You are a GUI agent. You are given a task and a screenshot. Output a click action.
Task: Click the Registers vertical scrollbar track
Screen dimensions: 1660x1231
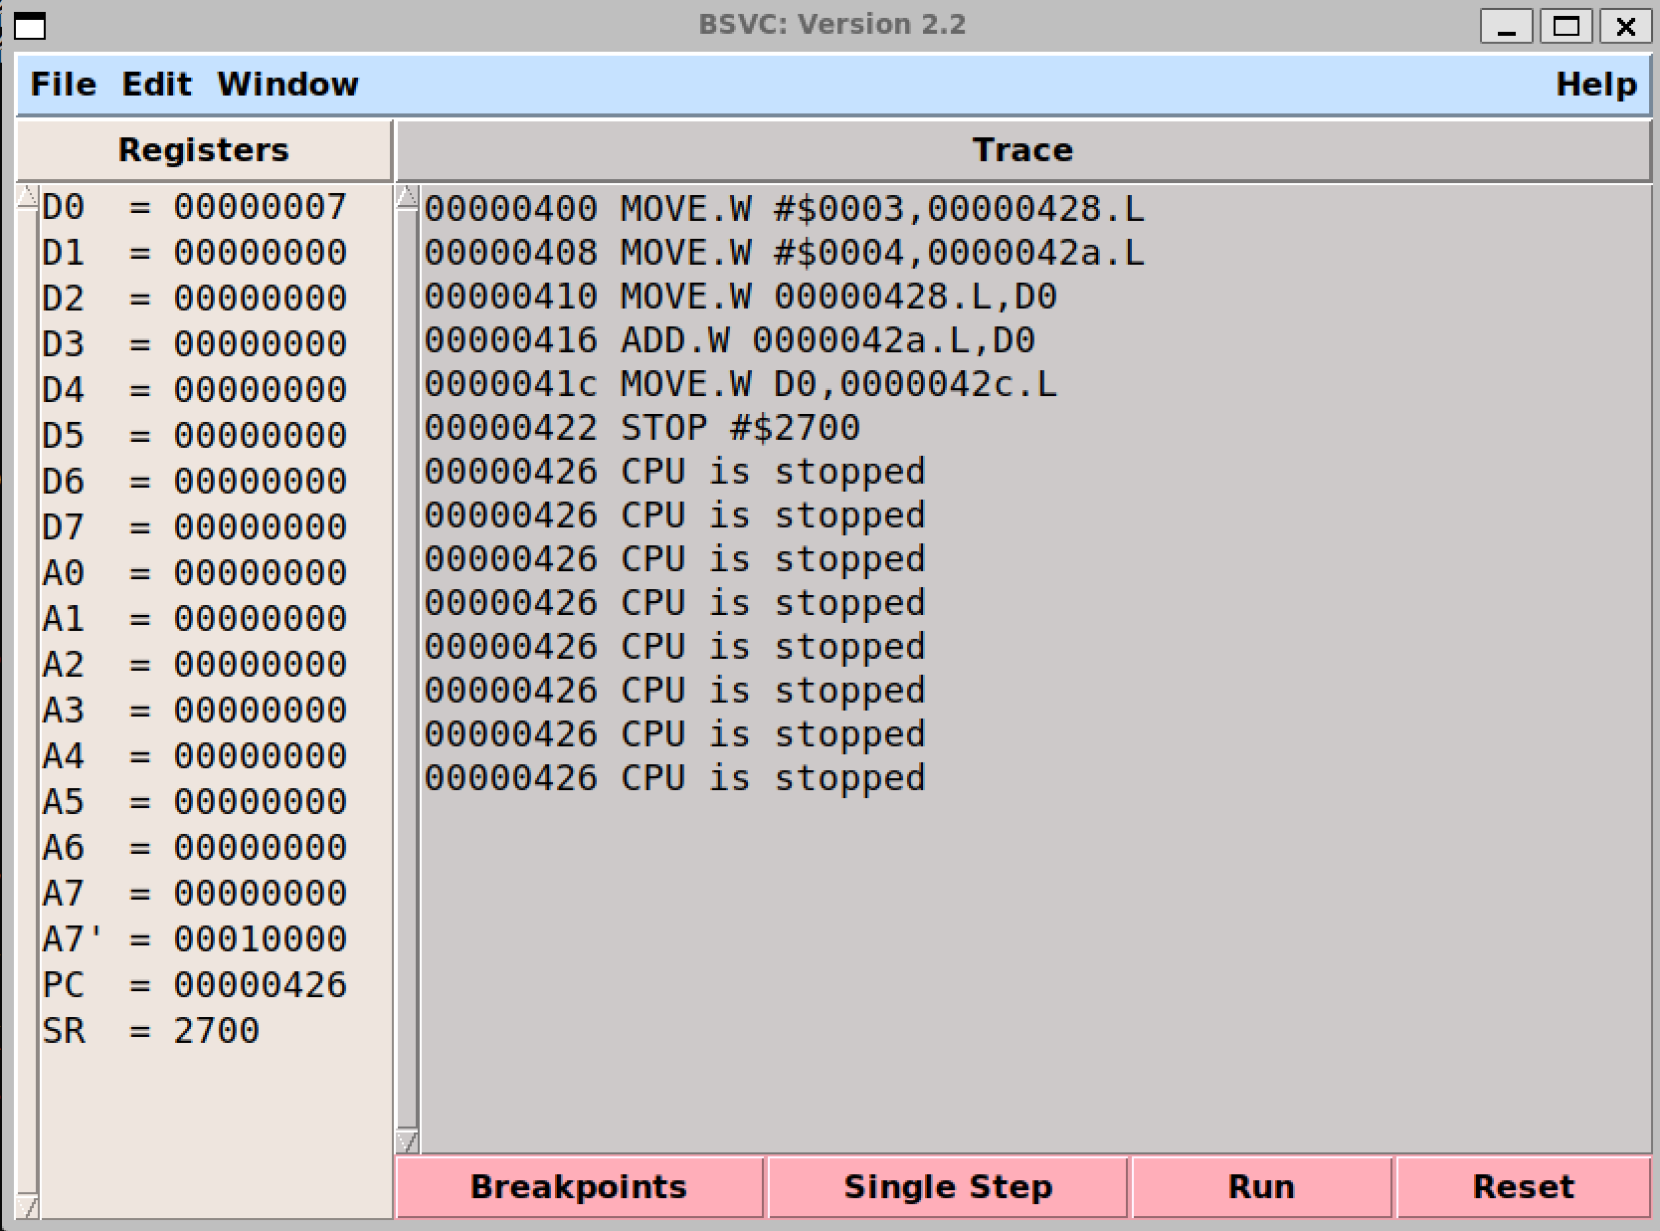[x=28, y=702]
